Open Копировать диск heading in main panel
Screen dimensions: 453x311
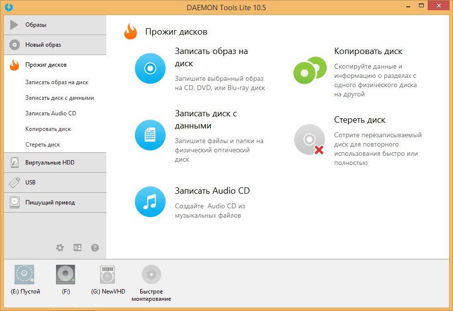(x=368, y=52)
